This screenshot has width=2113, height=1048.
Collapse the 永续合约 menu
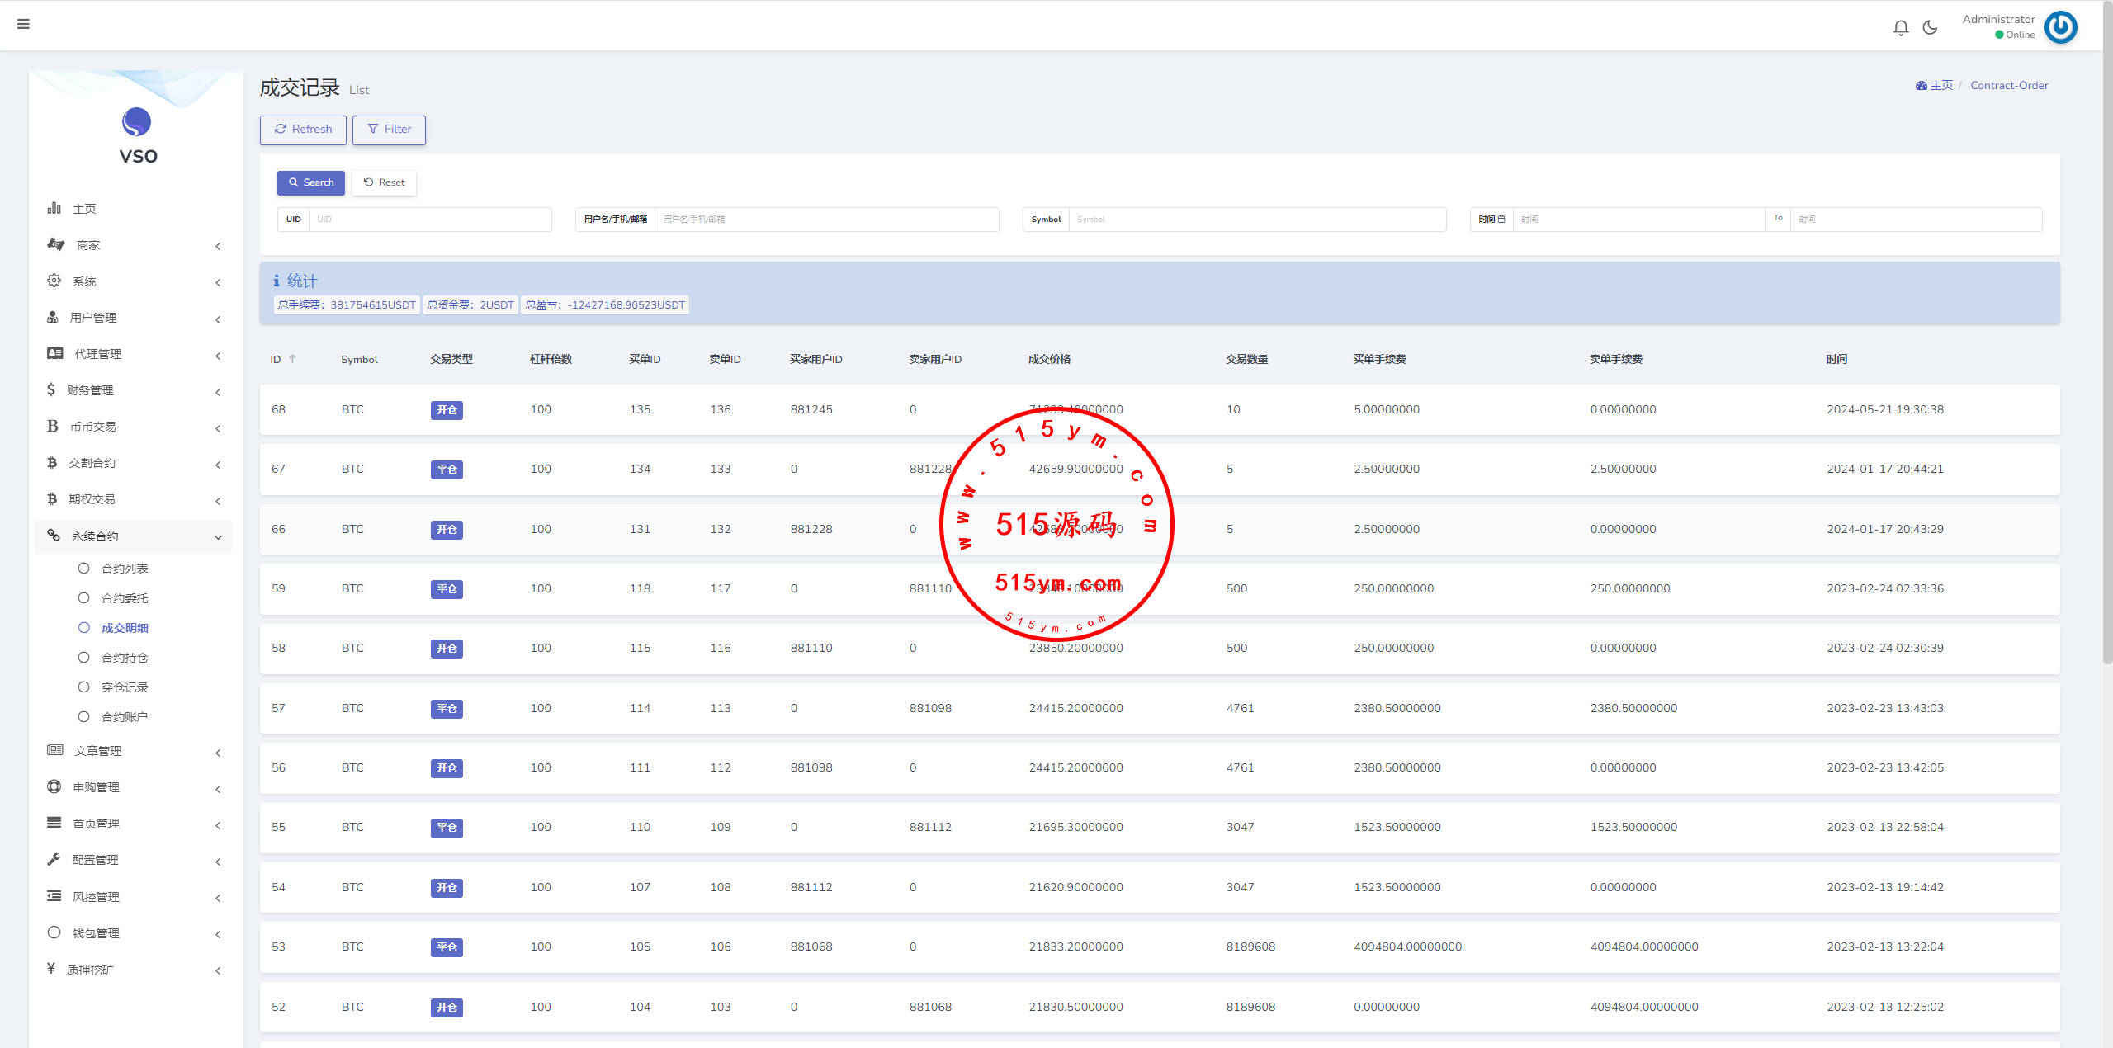(x=218, y=537)
